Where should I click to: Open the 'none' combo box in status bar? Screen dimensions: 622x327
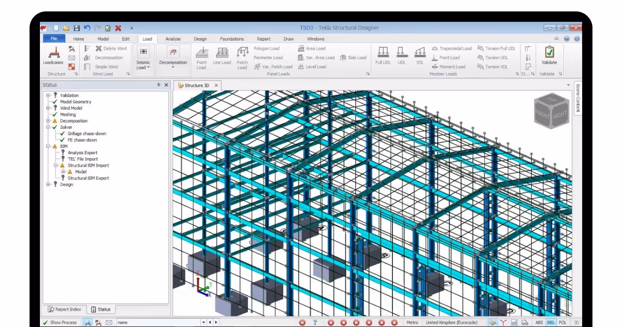tap(161, 322)
